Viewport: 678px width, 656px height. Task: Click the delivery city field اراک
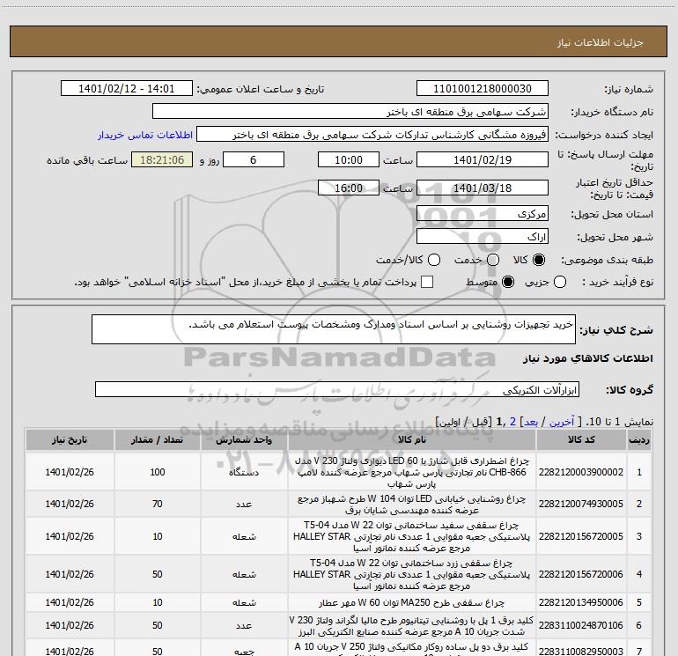click(483, 237)
